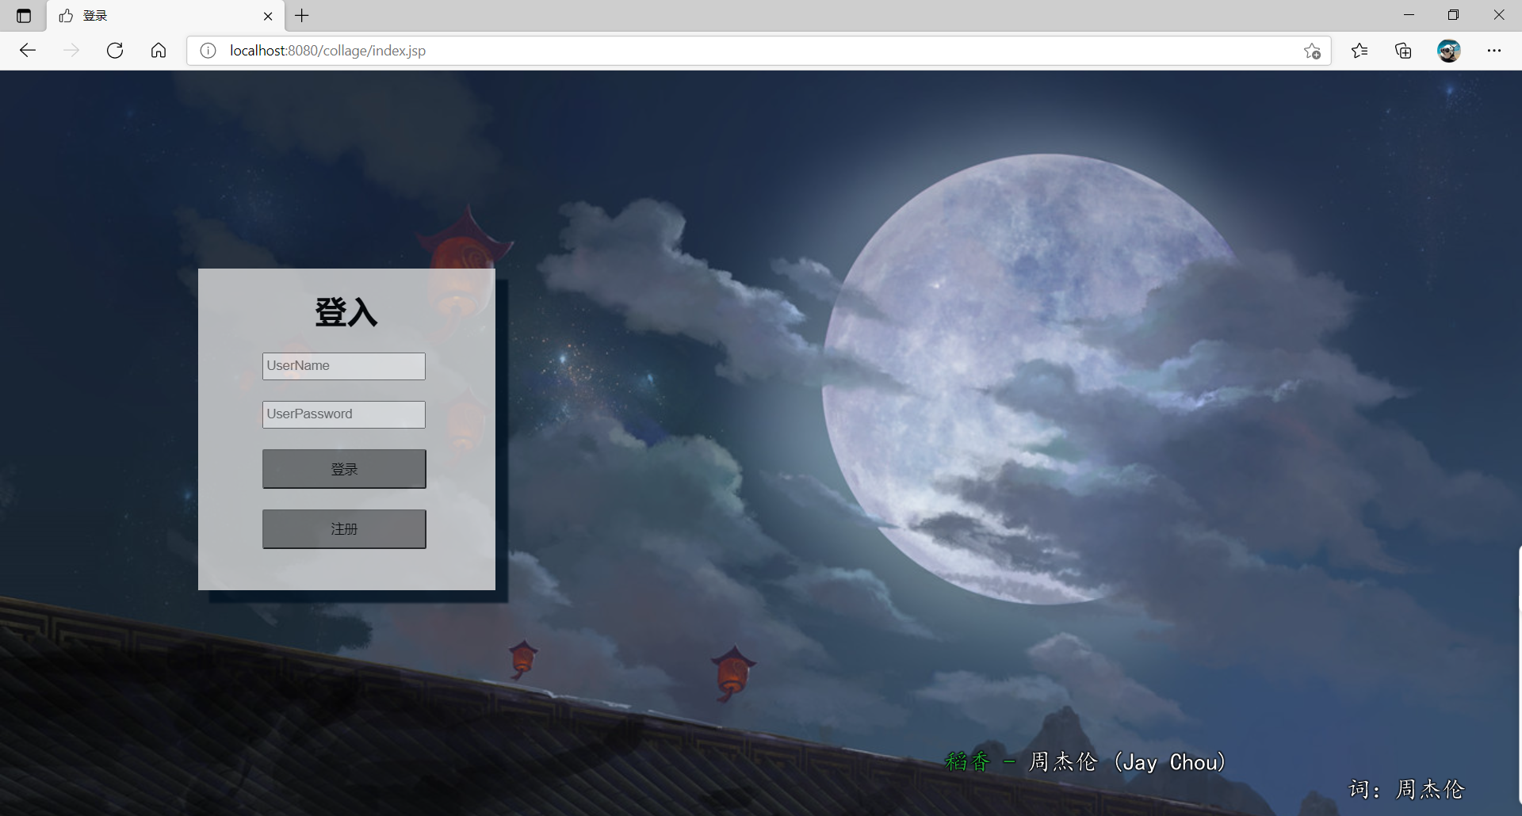Minimize the browser window
This screenshot has width=1522, height=816.
1409,15
